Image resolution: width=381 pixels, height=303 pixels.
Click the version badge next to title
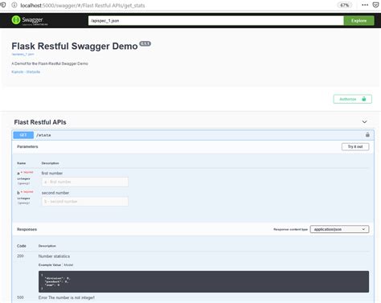[x=145, y=43]
